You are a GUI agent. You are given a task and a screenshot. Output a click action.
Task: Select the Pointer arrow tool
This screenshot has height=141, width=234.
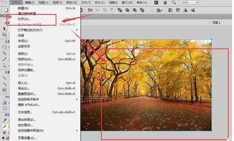(4, 29)
